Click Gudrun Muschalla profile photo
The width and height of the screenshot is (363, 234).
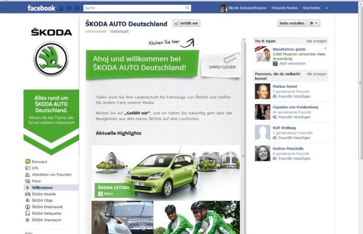pos(262,153)
